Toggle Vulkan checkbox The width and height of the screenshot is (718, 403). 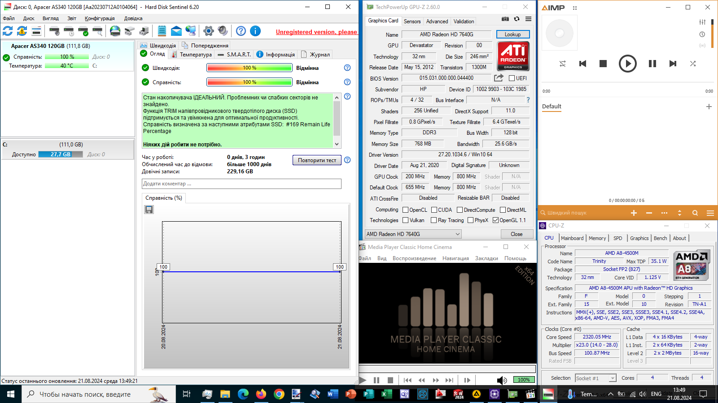(406, 220)
